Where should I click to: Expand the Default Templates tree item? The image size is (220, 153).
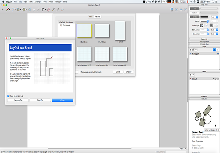59,22
